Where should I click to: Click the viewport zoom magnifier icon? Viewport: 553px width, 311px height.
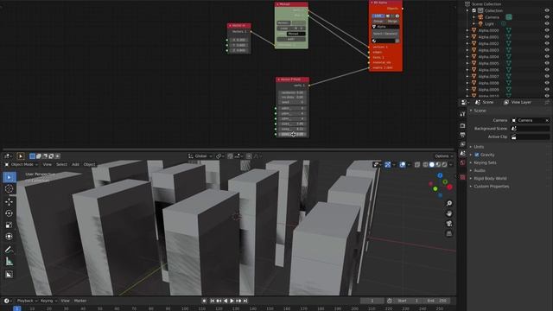[x=449, y=204]
